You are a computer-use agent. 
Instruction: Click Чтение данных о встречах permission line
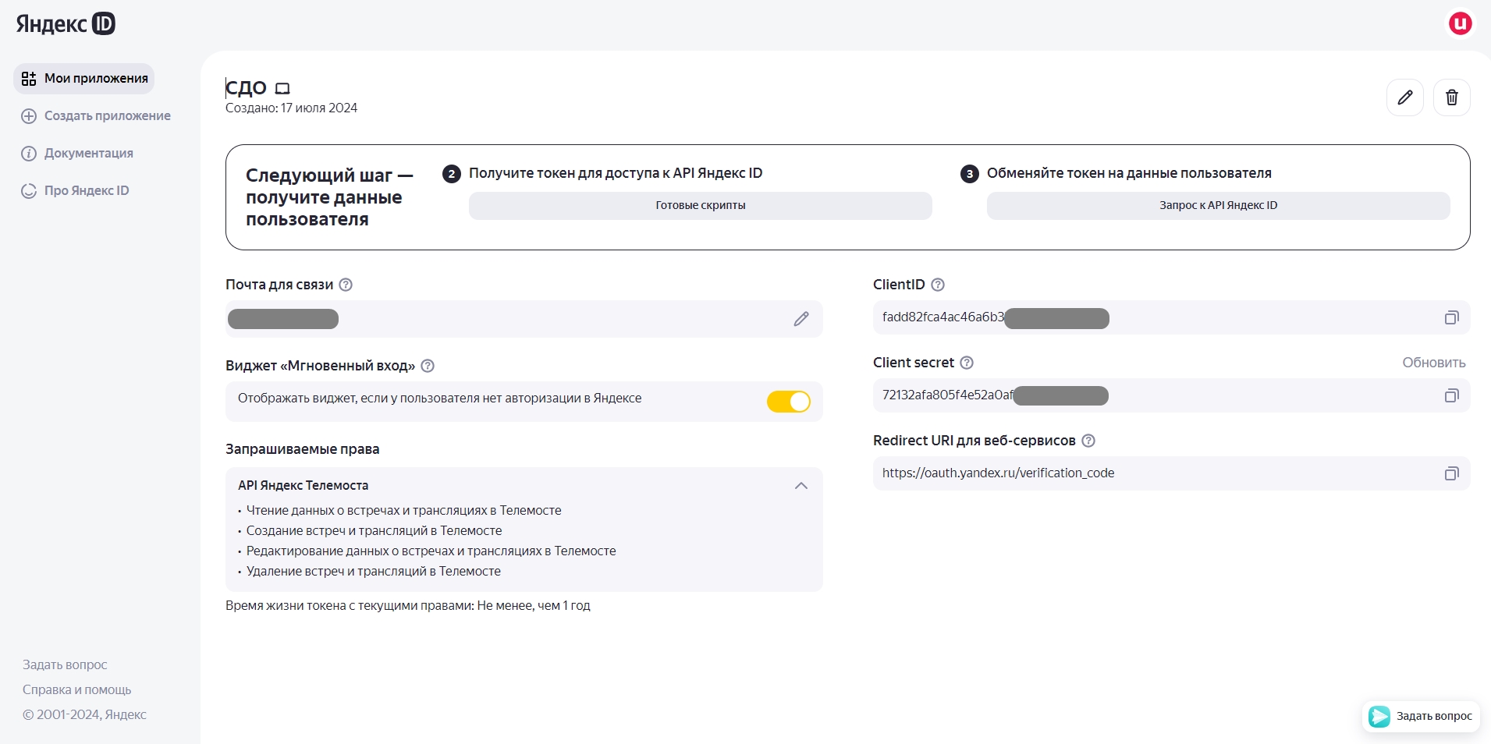coord(403,510)
